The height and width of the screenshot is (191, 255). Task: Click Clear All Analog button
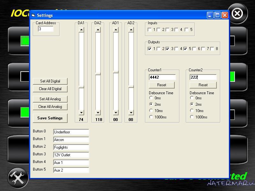pyautogui.click(x=50, y=107)
